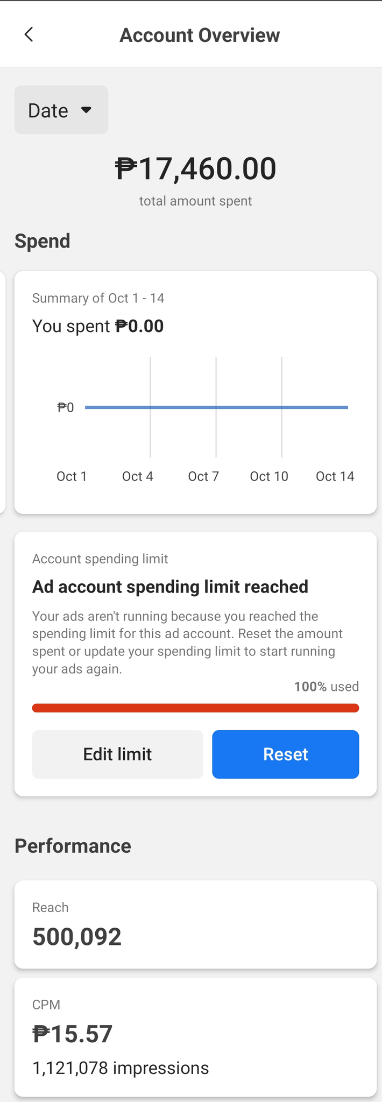The width and height of the screenshot is (382, 1102).
Task: Tap the CPM ₱15.57 value
Action: coord(73,1034)
